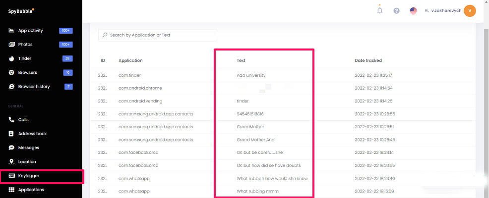This screenshot has width=489, height=198.
Task: Click date 2022-02-23 11:25:17
Action: point(373,75)
